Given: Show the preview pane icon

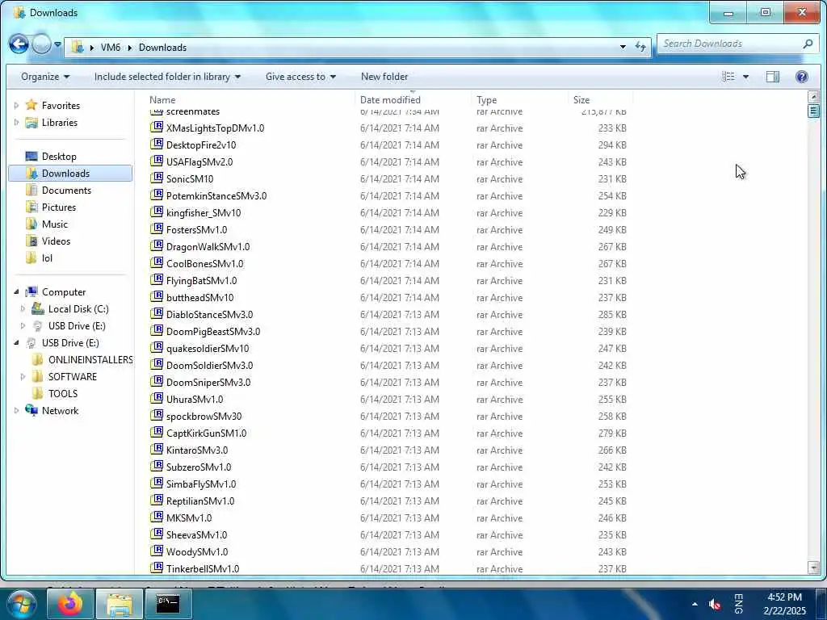Looking at the screenshot, I should (773, 77).
